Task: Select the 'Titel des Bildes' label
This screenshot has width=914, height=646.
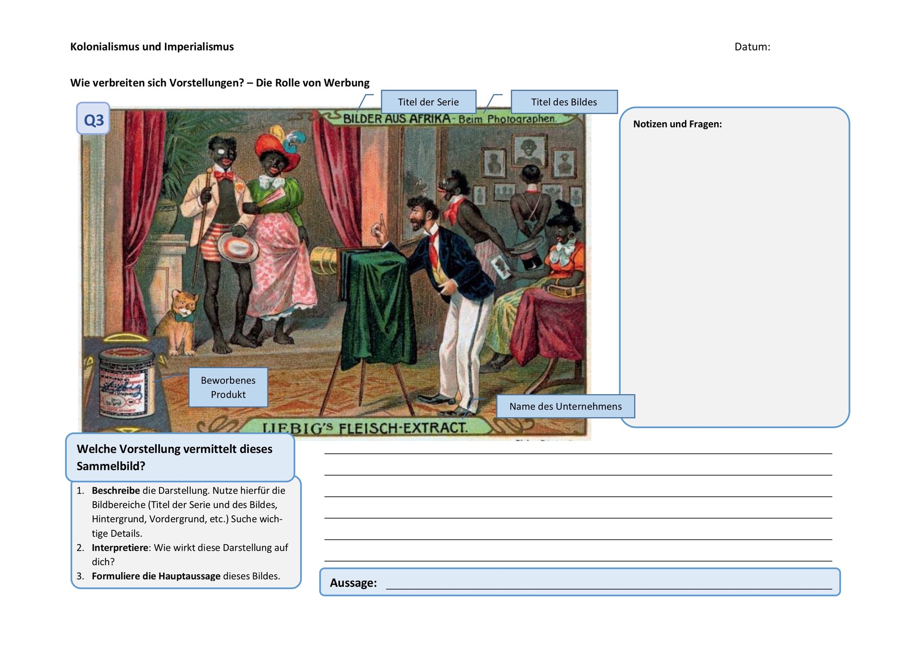Action: coord(564,102)
